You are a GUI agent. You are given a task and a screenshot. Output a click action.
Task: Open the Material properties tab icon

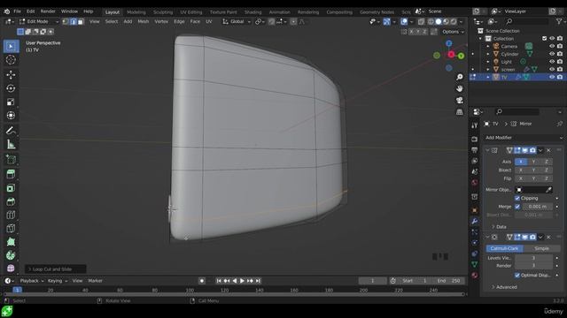475,275
